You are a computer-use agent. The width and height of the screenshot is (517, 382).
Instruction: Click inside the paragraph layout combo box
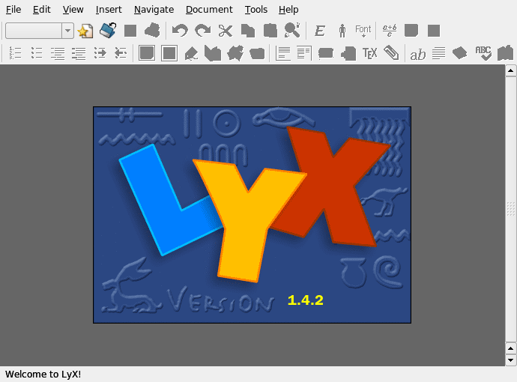[34, 31]
